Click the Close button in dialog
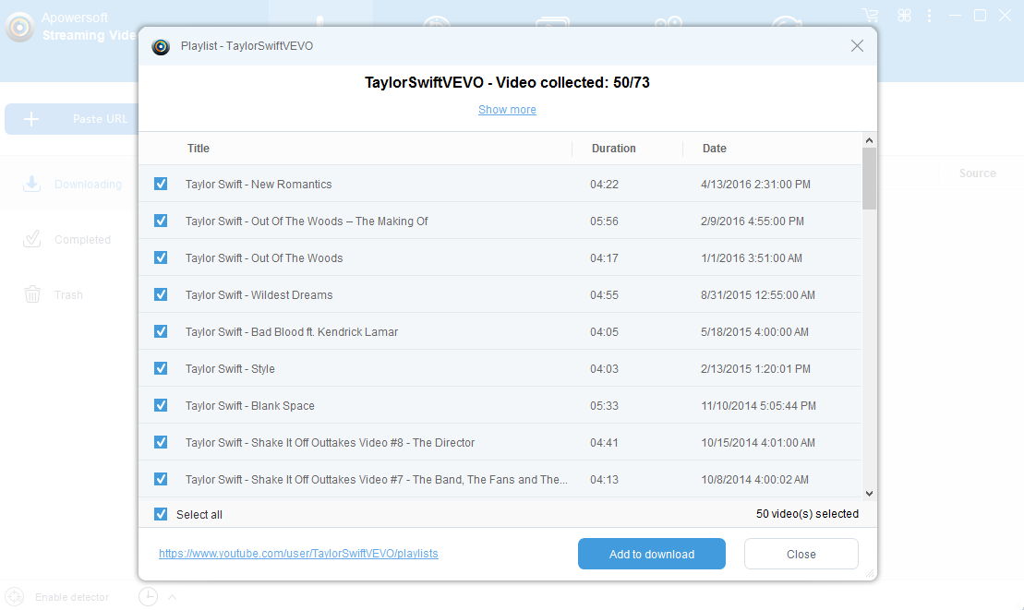Image resolution: width=1024 pixels, height=610 pixels. 801,554
